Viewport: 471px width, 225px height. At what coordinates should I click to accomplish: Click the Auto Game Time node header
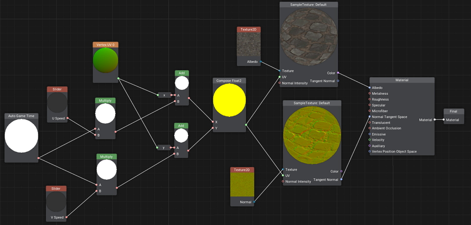coord(21,116)
